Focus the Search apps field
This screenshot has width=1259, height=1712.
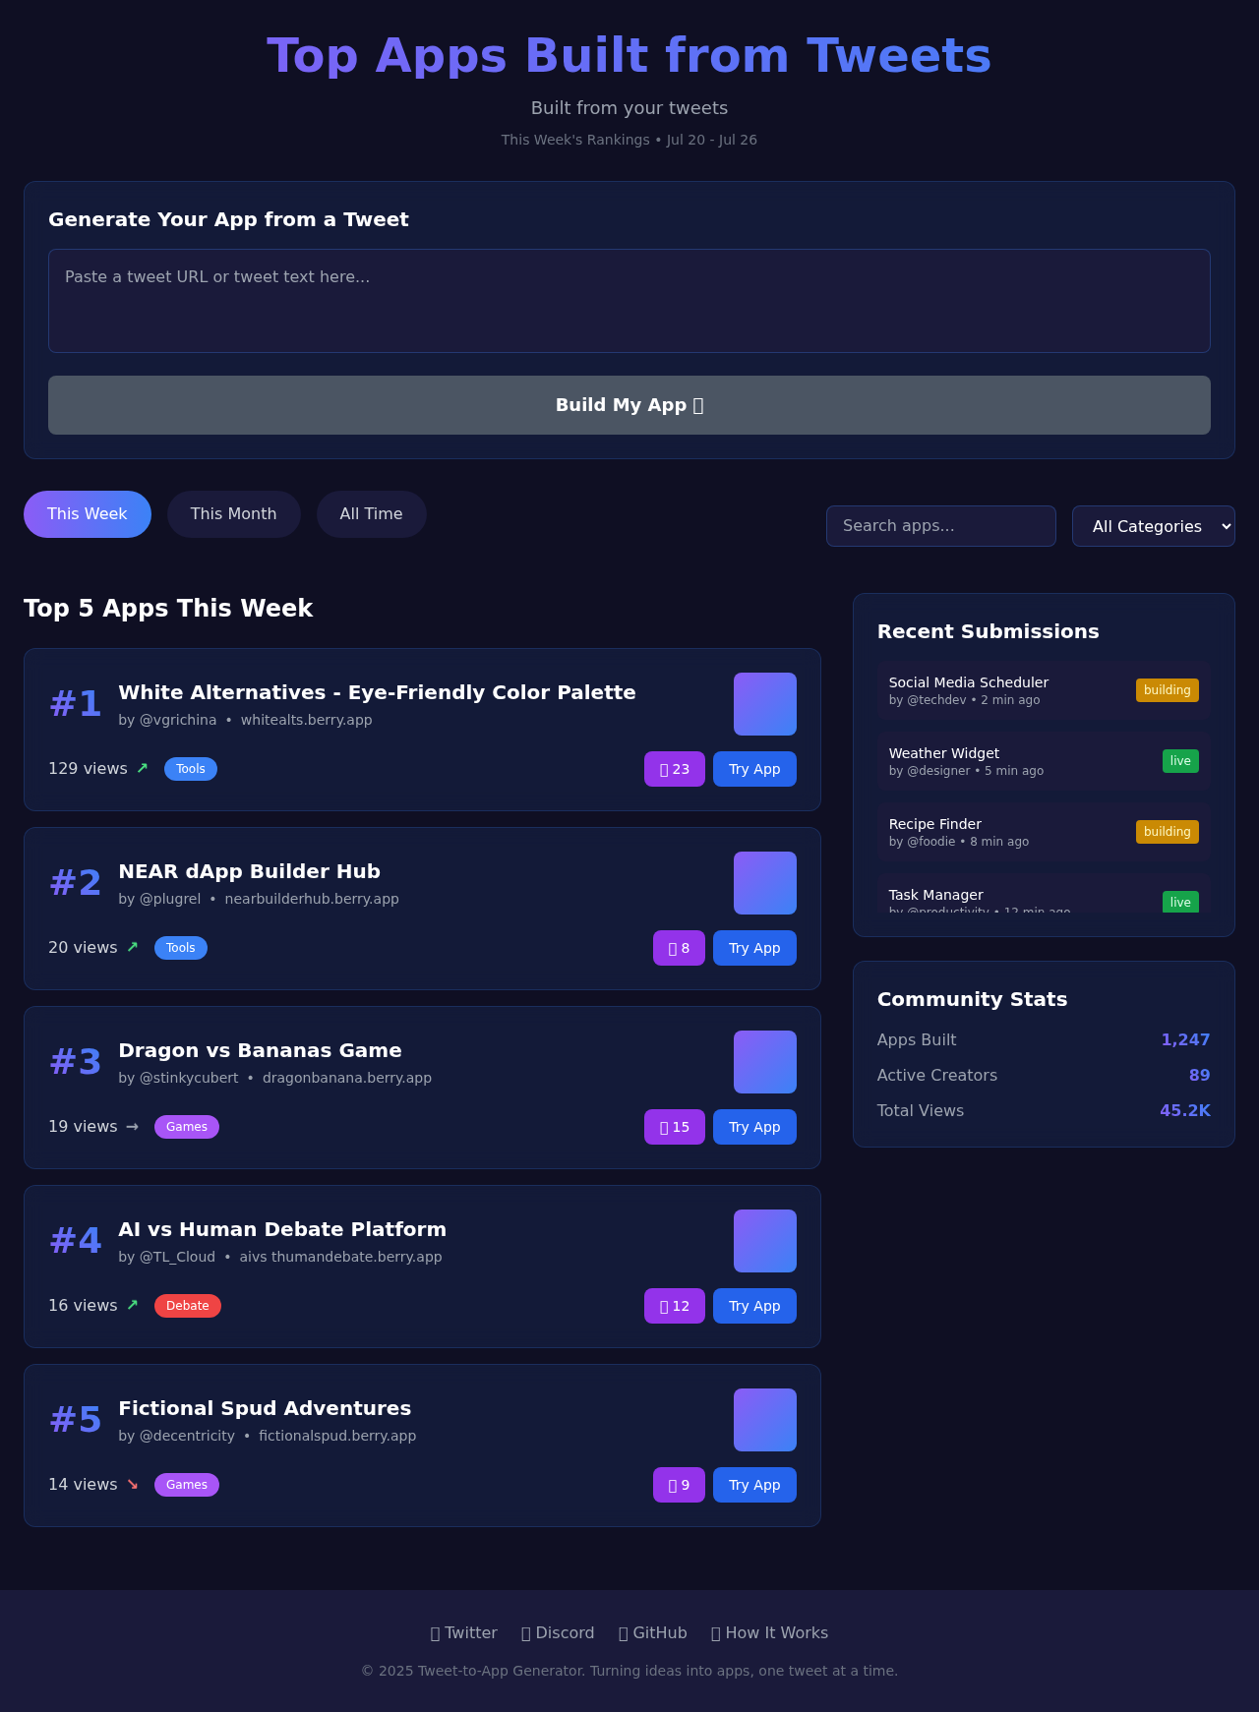click(940, 526)
